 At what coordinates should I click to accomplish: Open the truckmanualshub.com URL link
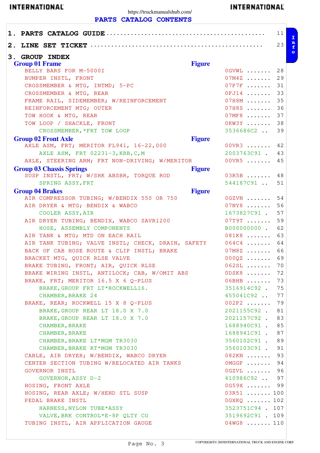tap(160, 12)
